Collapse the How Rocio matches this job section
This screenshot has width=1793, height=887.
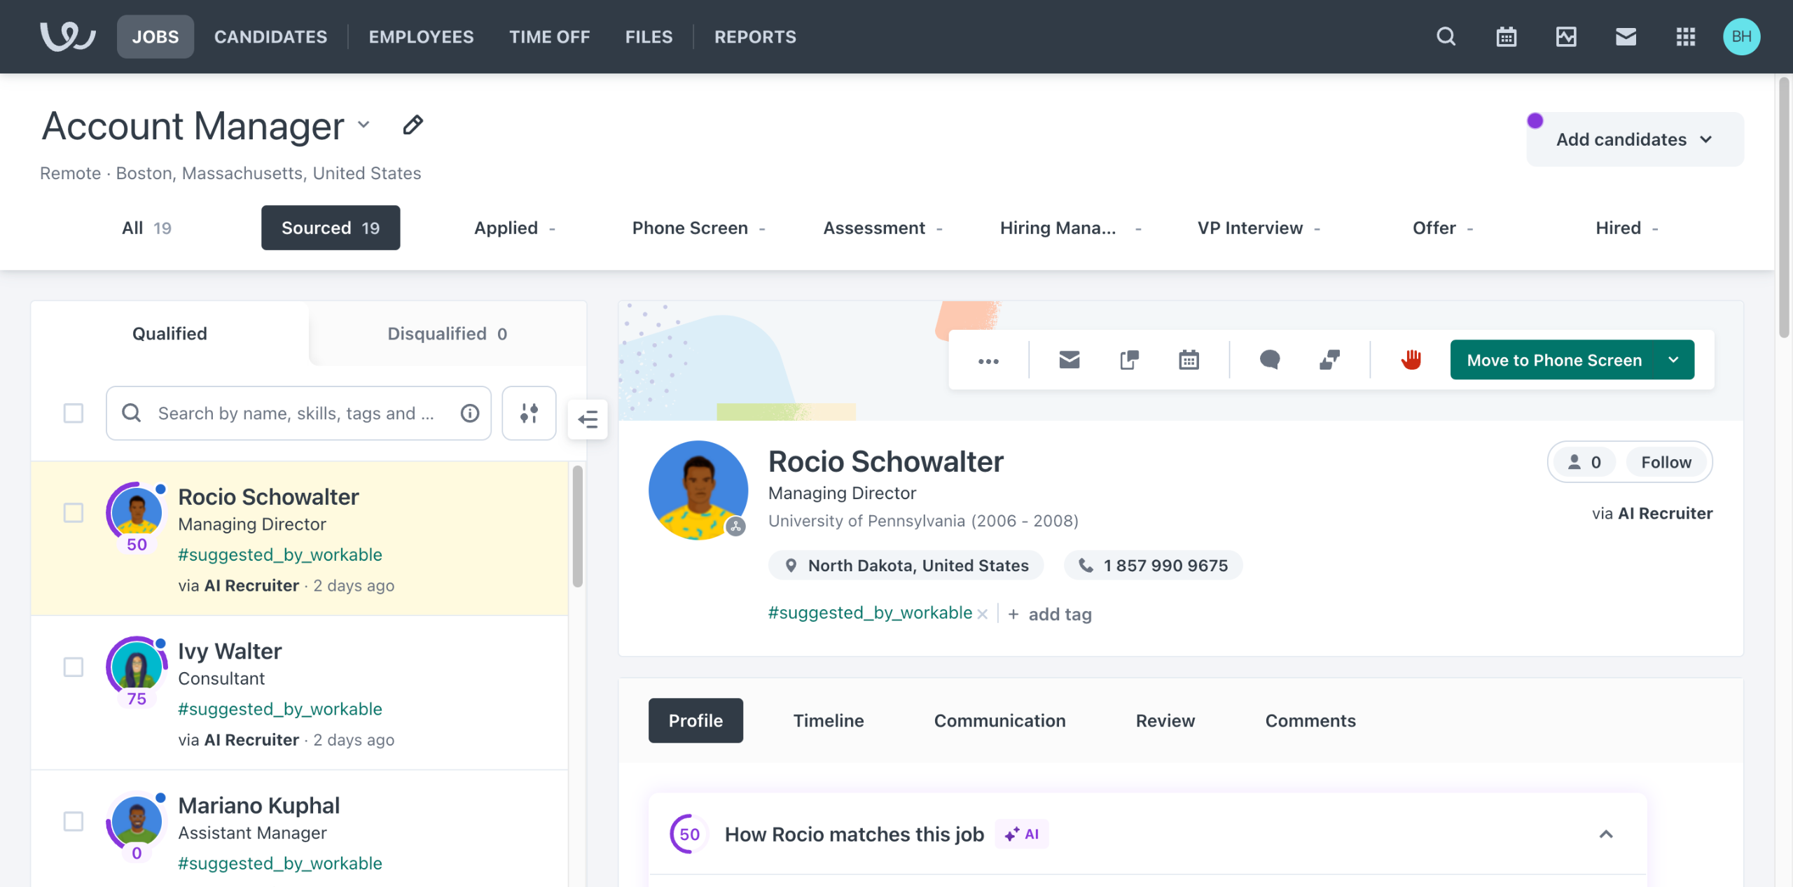tap(1606, 834)
